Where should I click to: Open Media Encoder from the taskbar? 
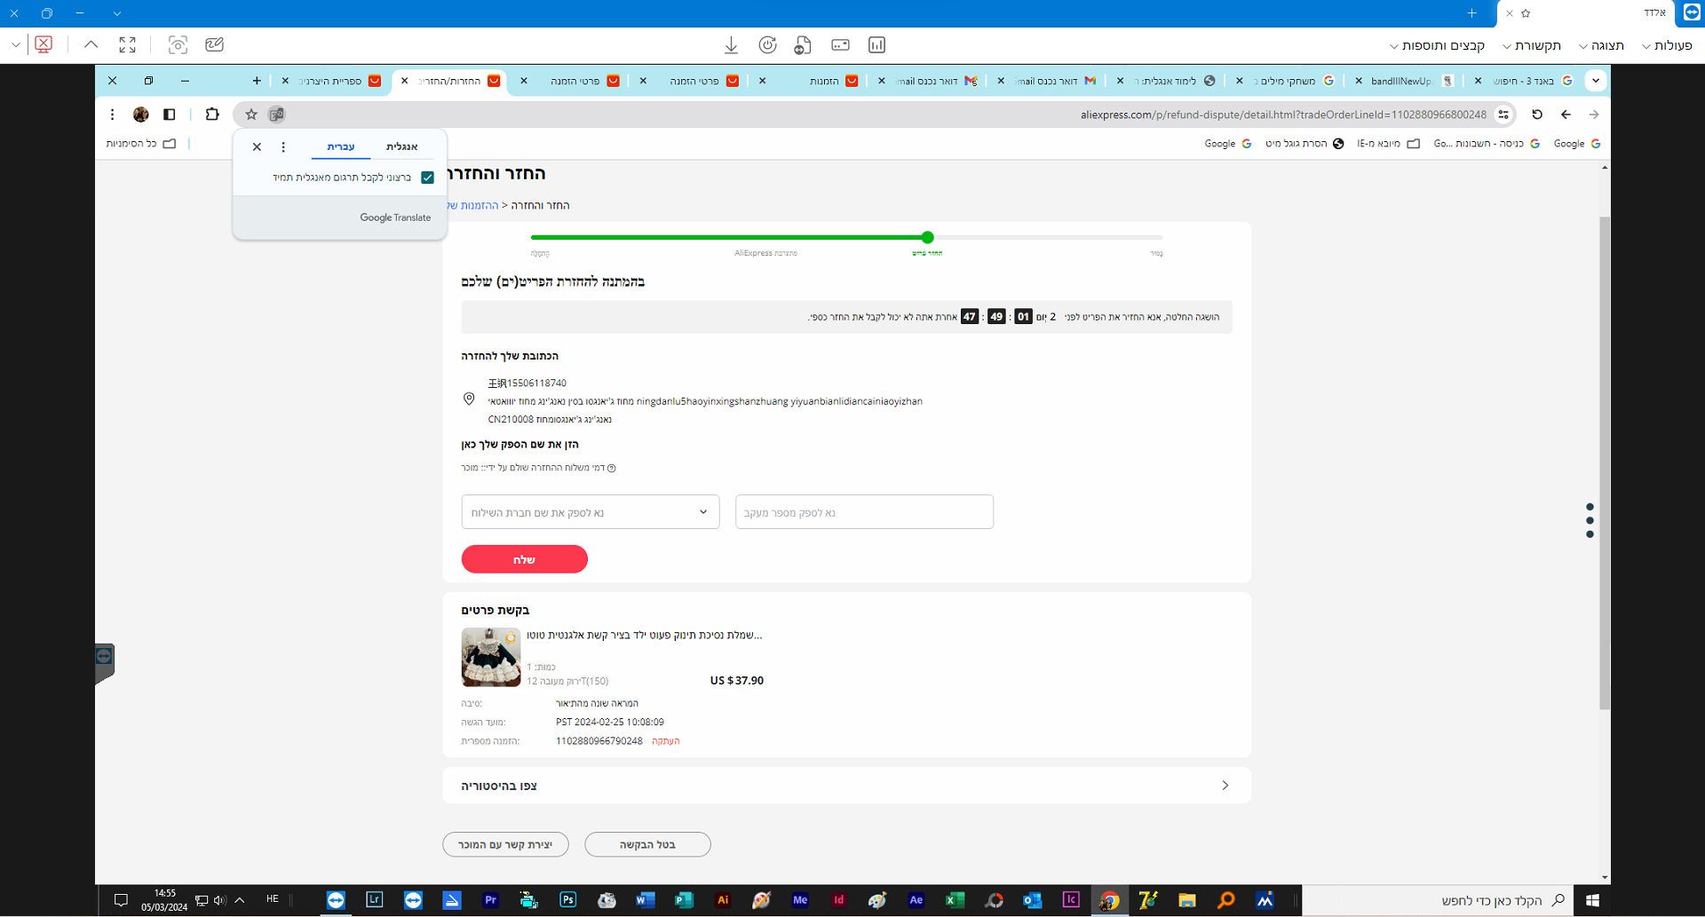[800, 900]
